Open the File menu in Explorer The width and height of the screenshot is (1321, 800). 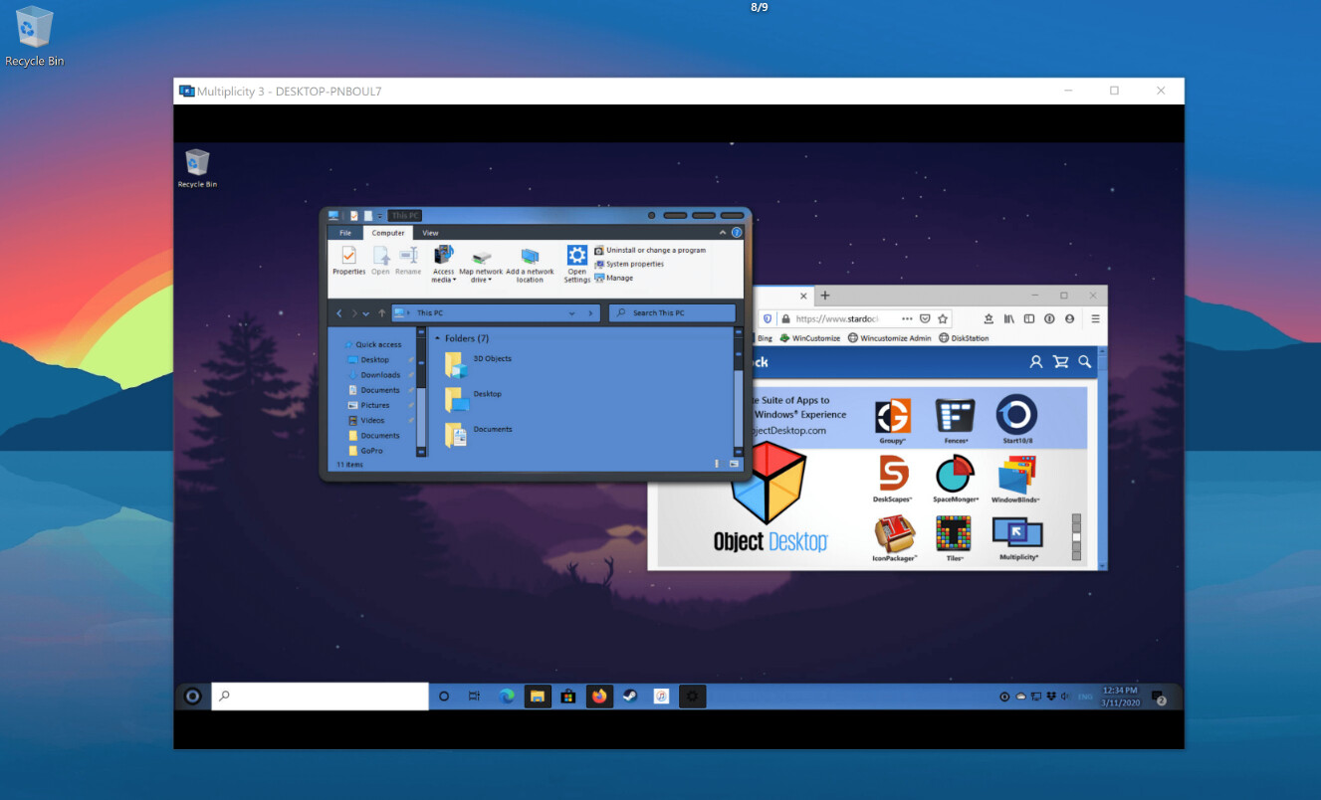[x=345, y=233]
